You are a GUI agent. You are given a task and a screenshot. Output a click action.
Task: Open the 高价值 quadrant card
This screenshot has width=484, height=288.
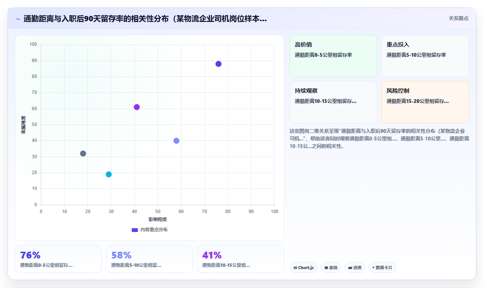334,56
